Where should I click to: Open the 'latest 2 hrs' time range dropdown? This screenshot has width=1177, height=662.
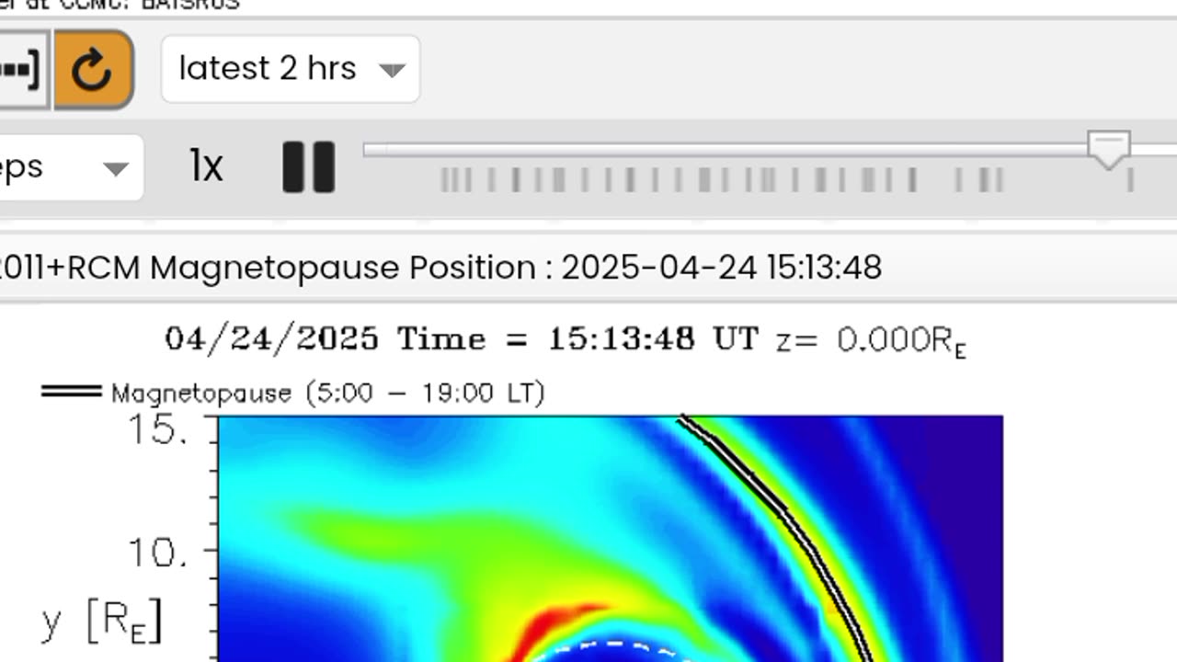click(x=291, y=69)
